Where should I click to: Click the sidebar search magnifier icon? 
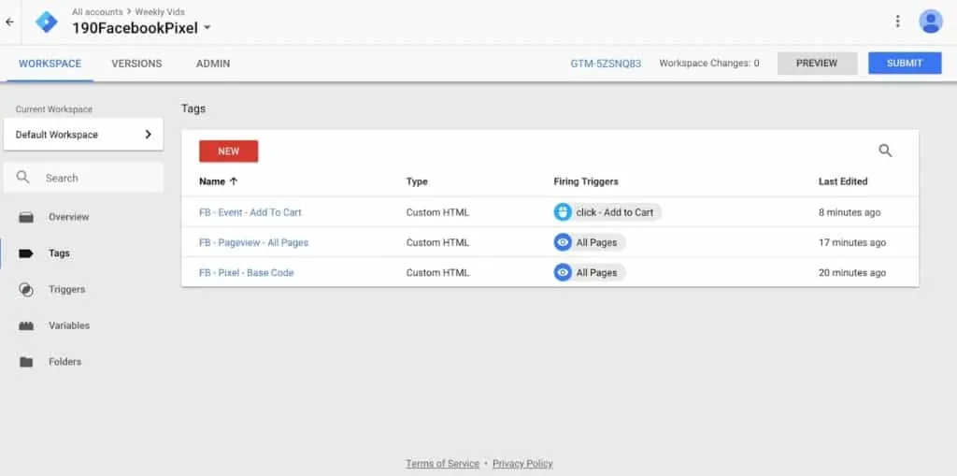(23, 177)
